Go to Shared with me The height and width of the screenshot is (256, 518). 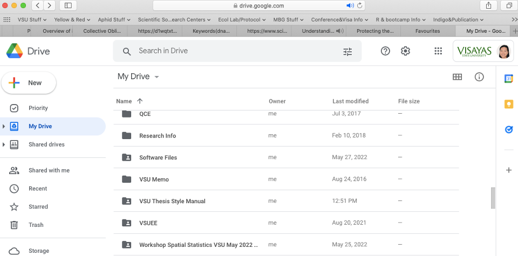tap(49, 170)
